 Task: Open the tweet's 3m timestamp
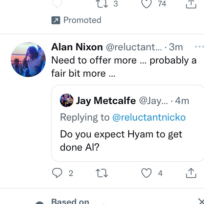click(x=176, y=47)
